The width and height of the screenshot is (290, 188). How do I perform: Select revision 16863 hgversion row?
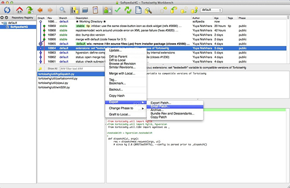click(x=162, y=53)
